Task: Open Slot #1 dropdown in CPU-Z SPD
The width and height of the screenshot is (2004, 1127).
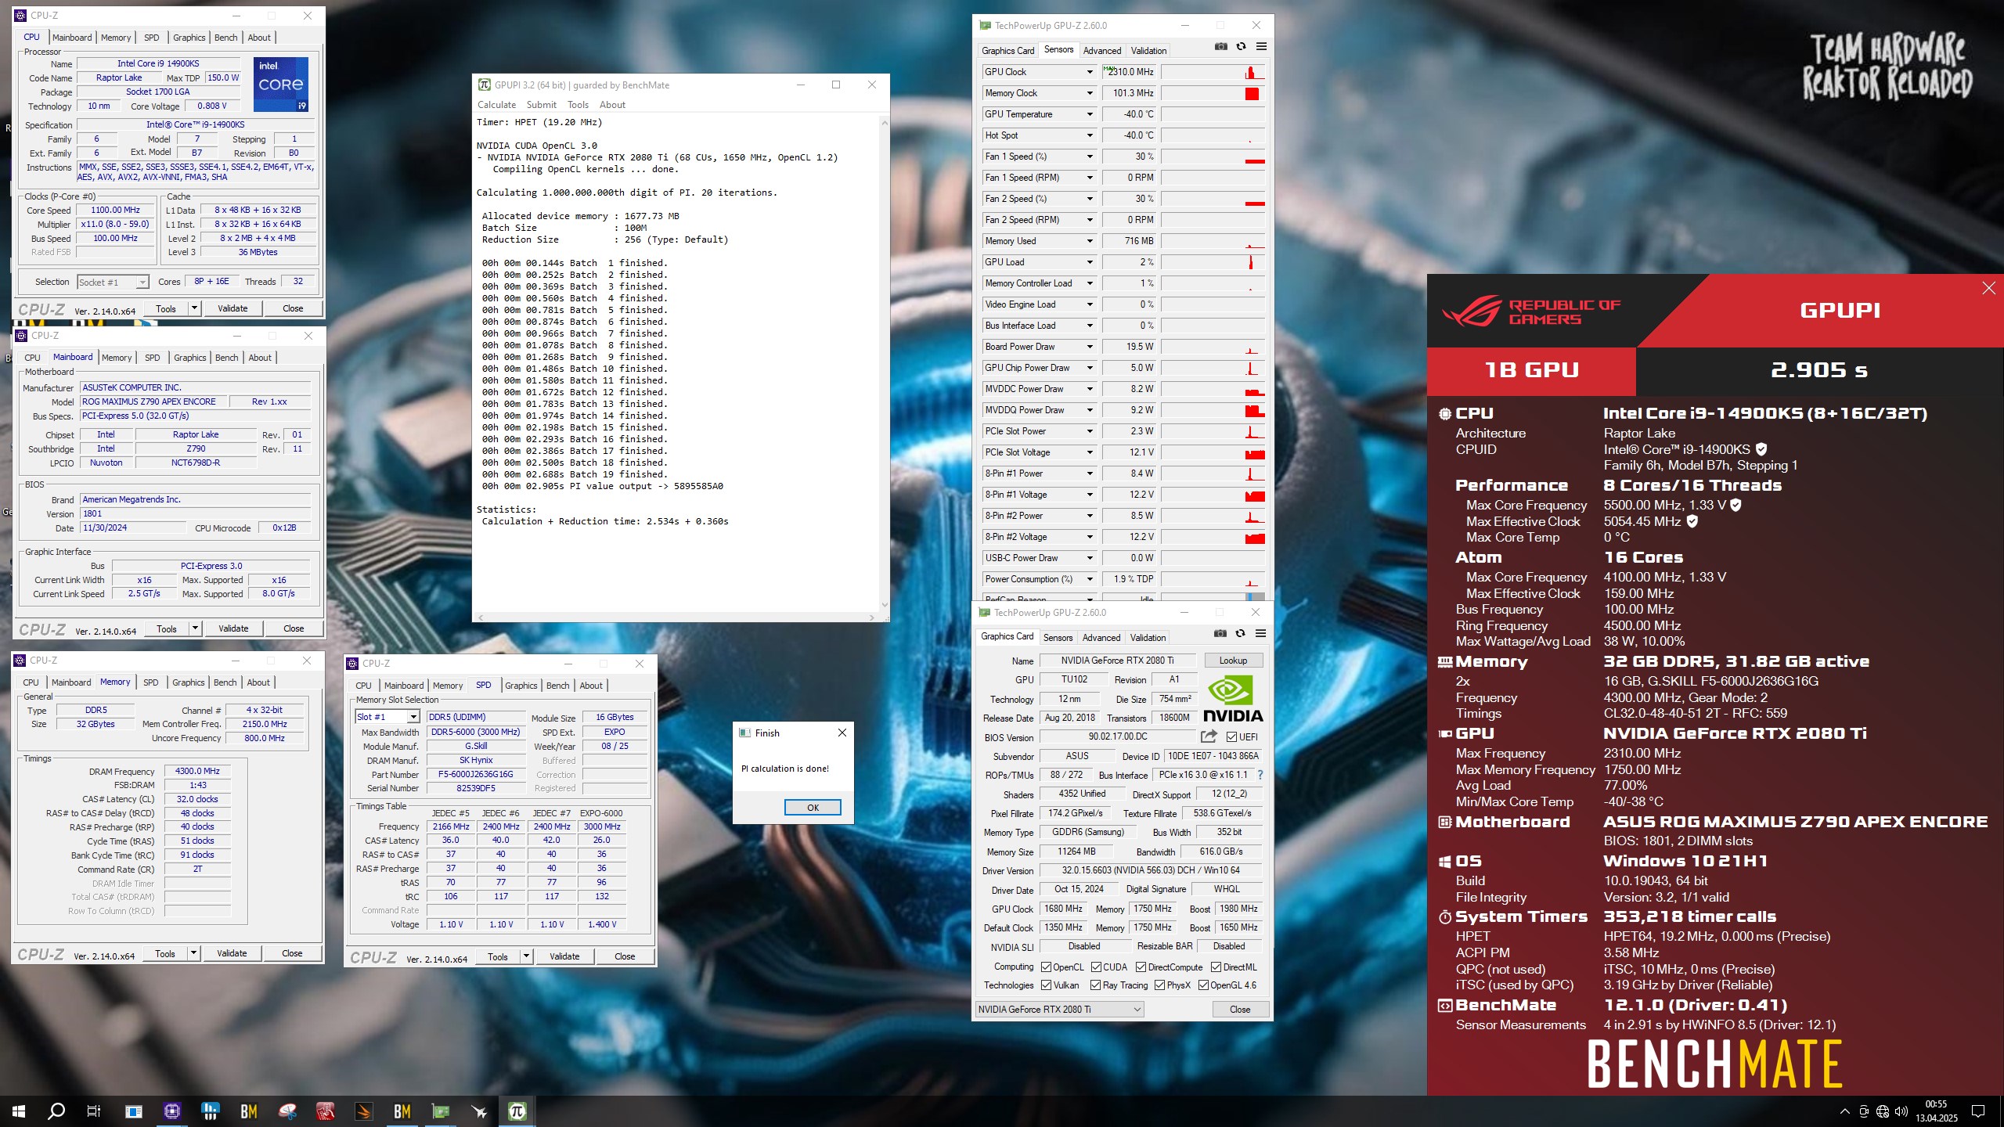Action: (387, 717)
